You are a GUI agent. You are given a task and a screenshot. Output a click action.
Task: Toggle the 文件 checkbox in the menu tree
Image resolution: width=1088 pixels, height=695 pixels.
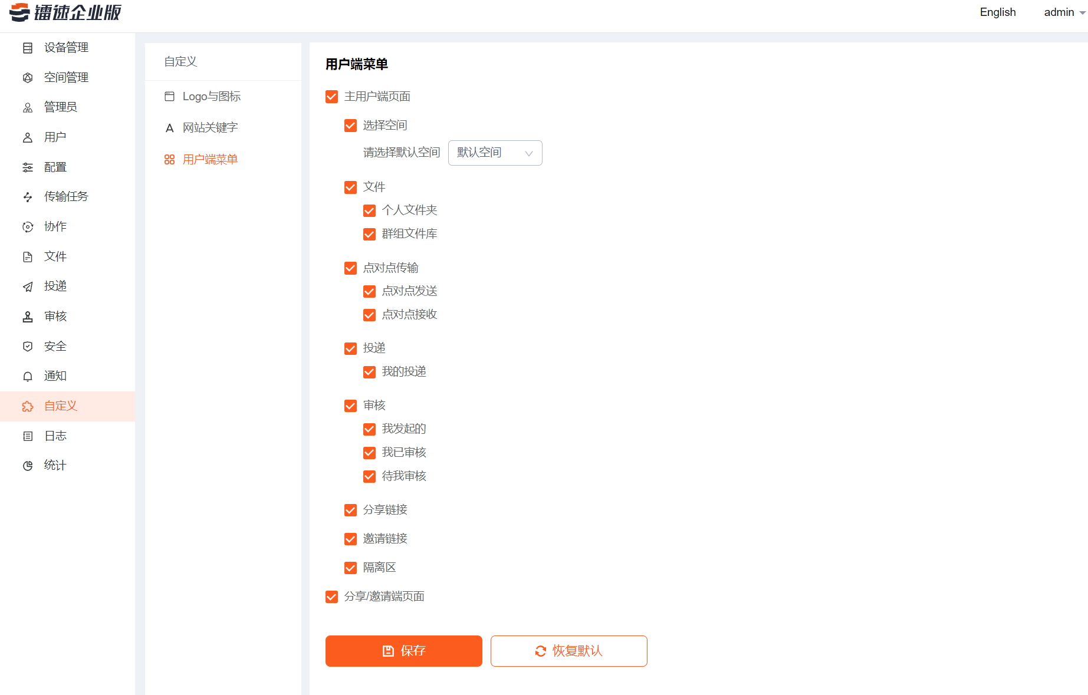point(350,187)
